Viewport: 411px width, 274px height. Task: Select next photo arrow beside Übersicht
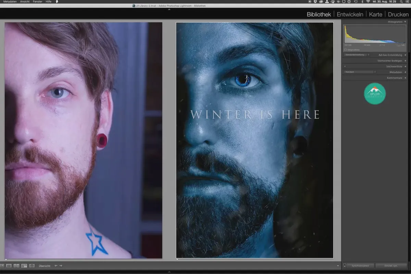[x=61, y=265]
